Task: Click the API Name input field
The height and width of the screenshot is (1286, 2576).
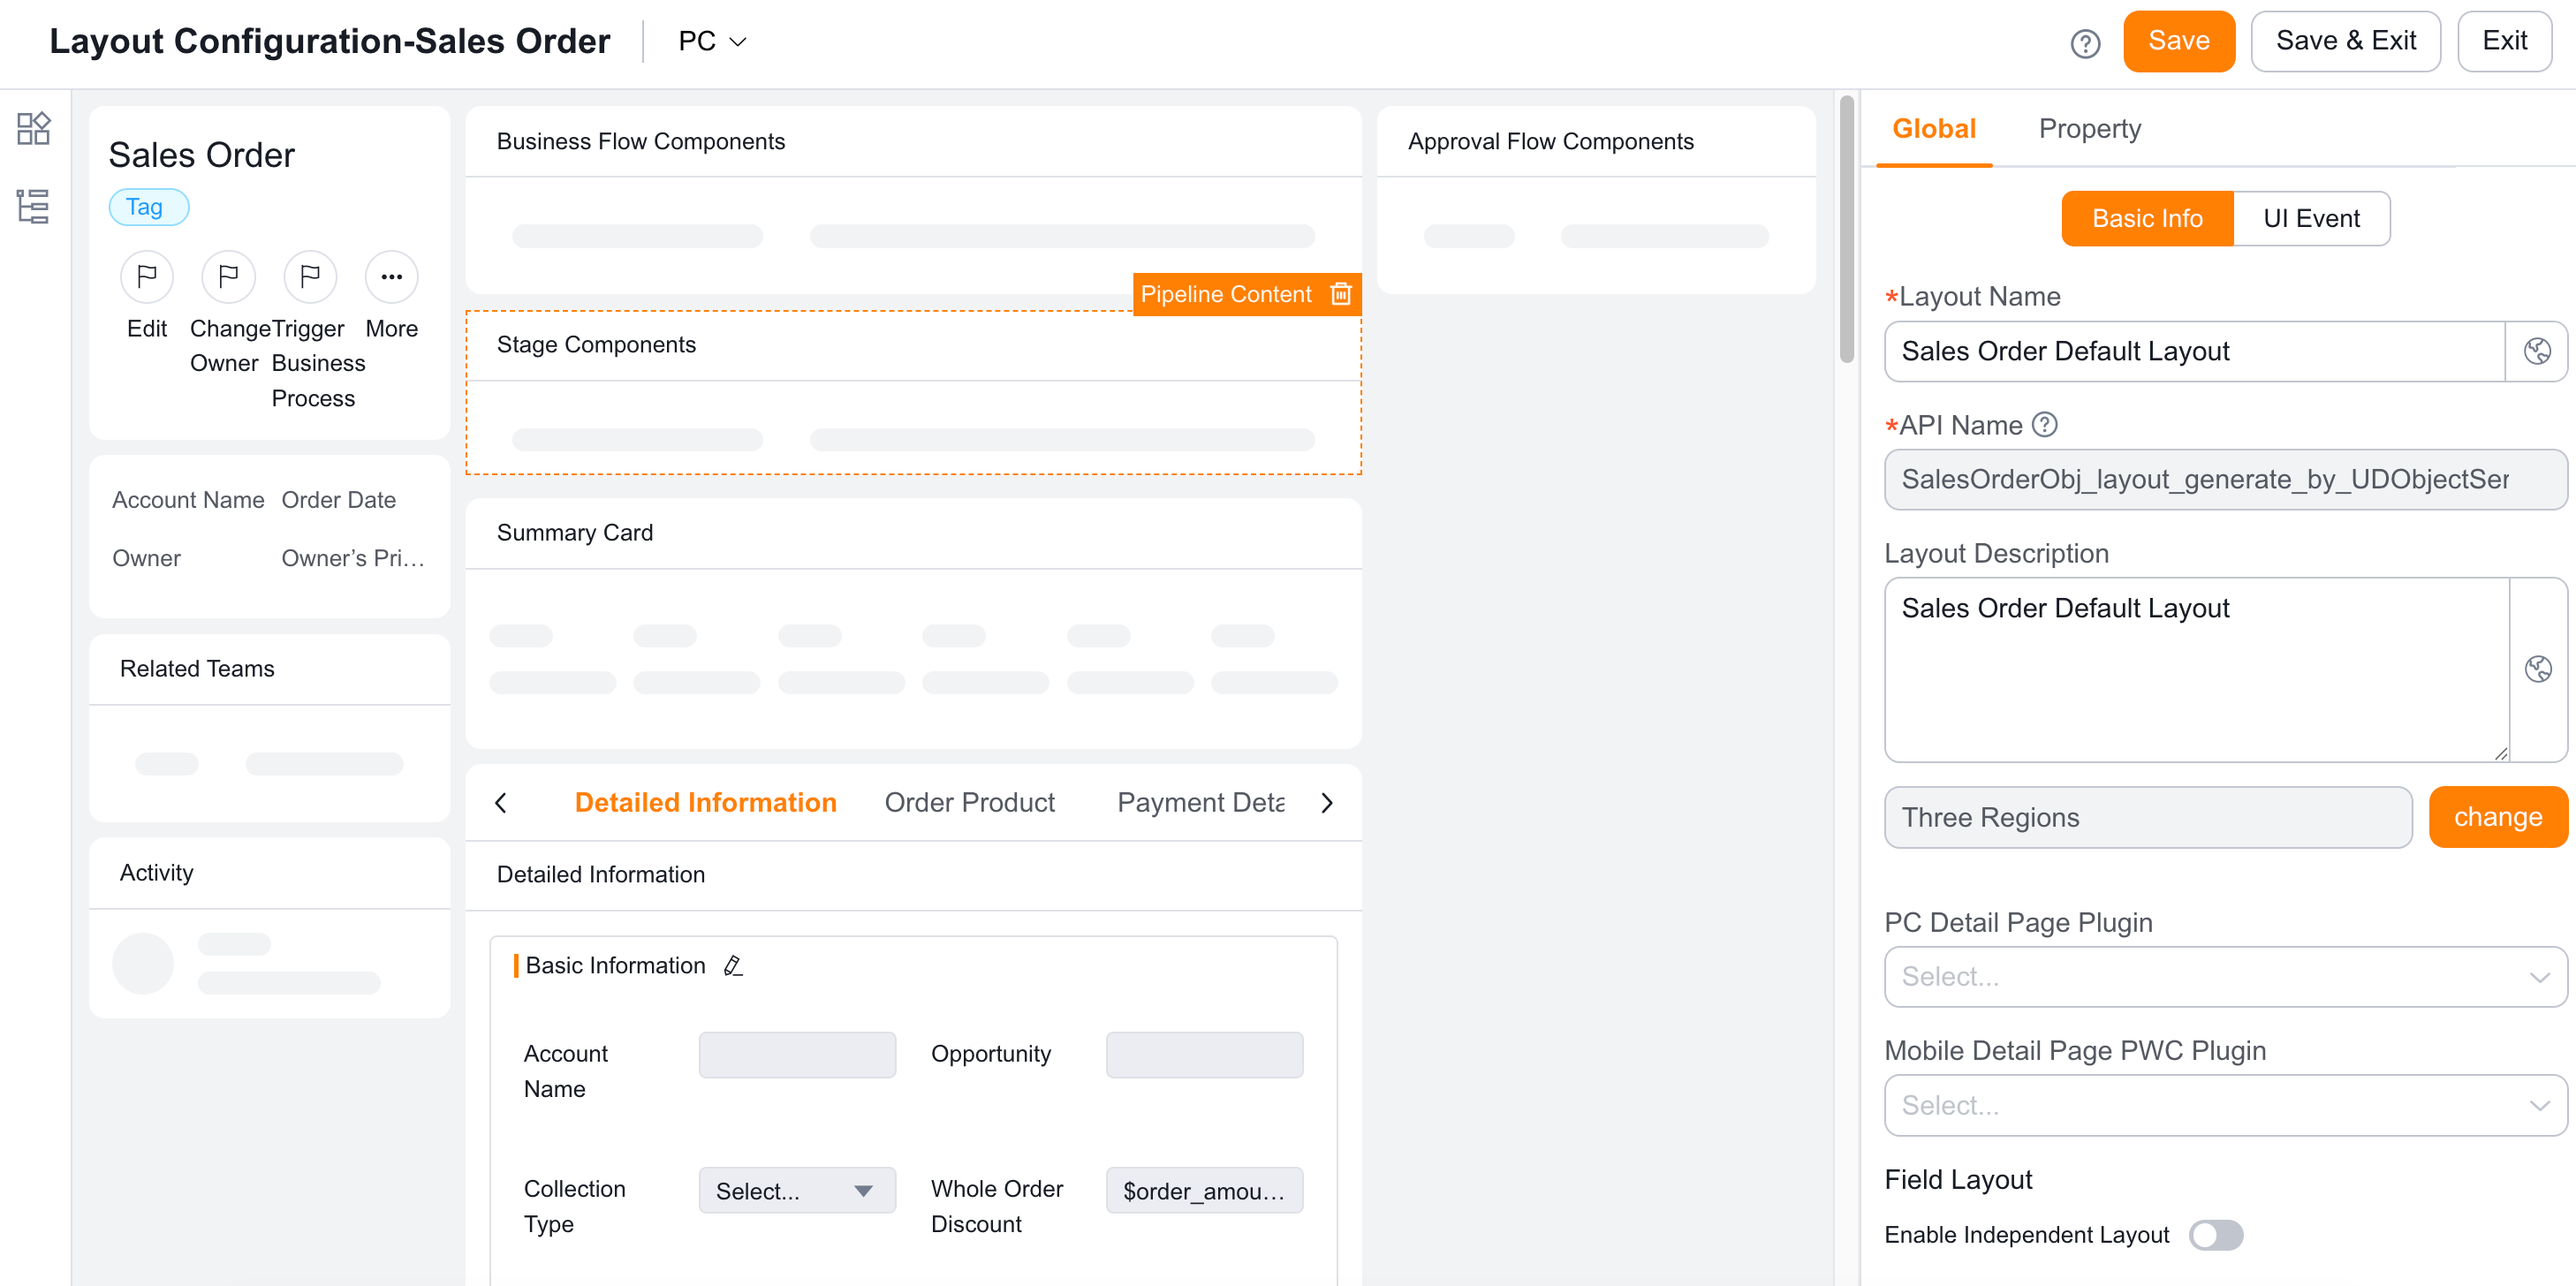Action: (x=2225, y=479)
